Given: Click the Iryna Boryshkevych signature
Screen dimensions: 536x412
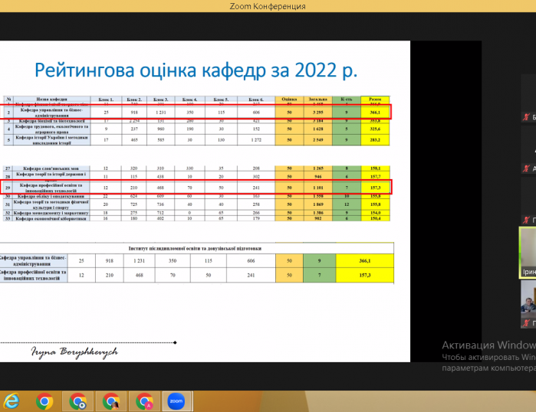Looking at the screenshot, I should (x=74, y=352).
